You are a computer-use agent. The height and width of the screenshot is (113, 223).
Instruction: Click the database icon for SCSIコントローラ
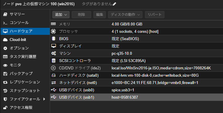tap(54, 61)
